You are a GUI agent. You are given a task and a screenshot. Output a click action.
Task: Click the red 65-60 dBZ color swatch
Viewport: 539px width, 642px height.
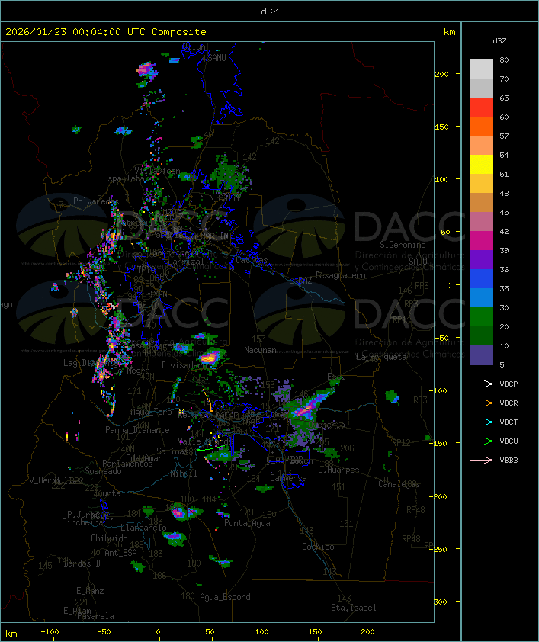(481, 108)
